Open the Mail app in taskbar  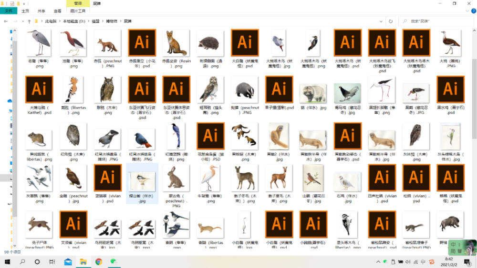click(68, 262)
